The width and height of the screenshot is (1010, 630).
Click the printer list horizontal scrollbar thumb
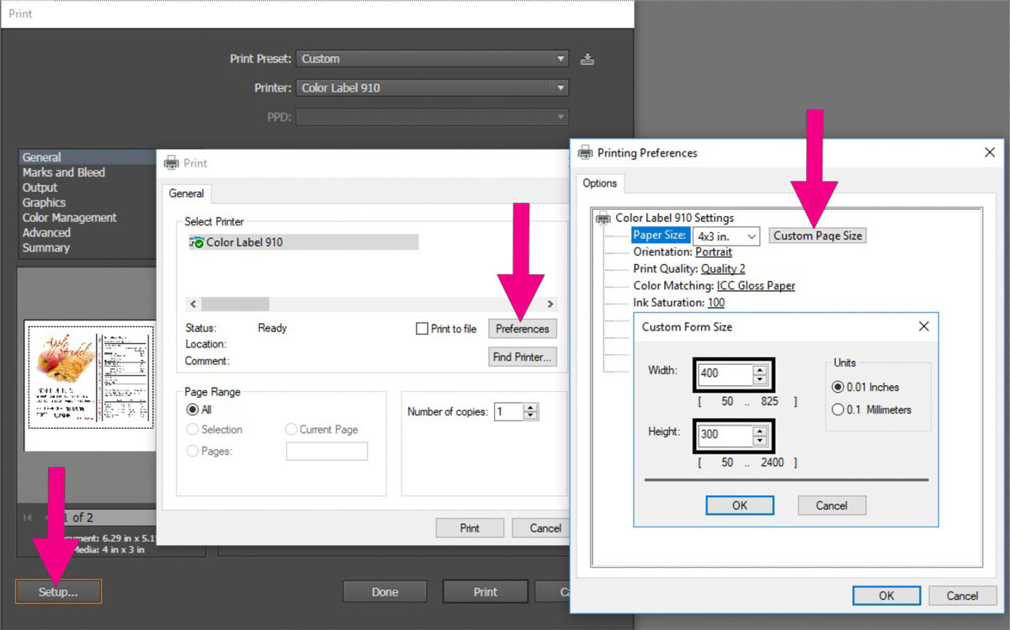click(235, 304)
